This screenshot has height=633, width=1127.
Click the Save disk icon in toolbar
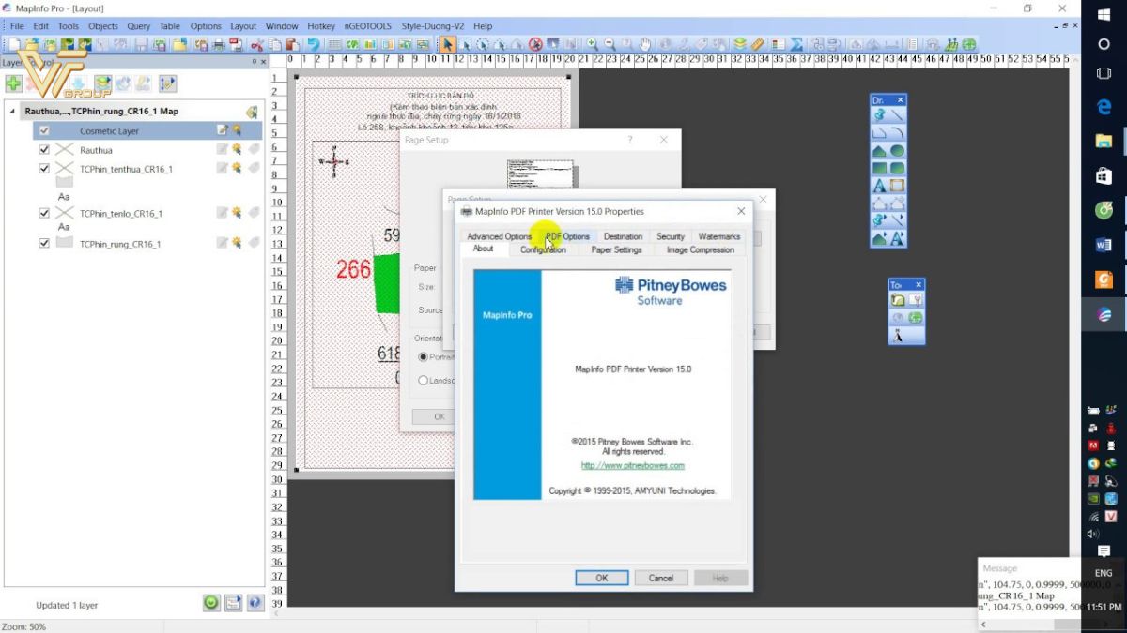(x=141, y=44)
